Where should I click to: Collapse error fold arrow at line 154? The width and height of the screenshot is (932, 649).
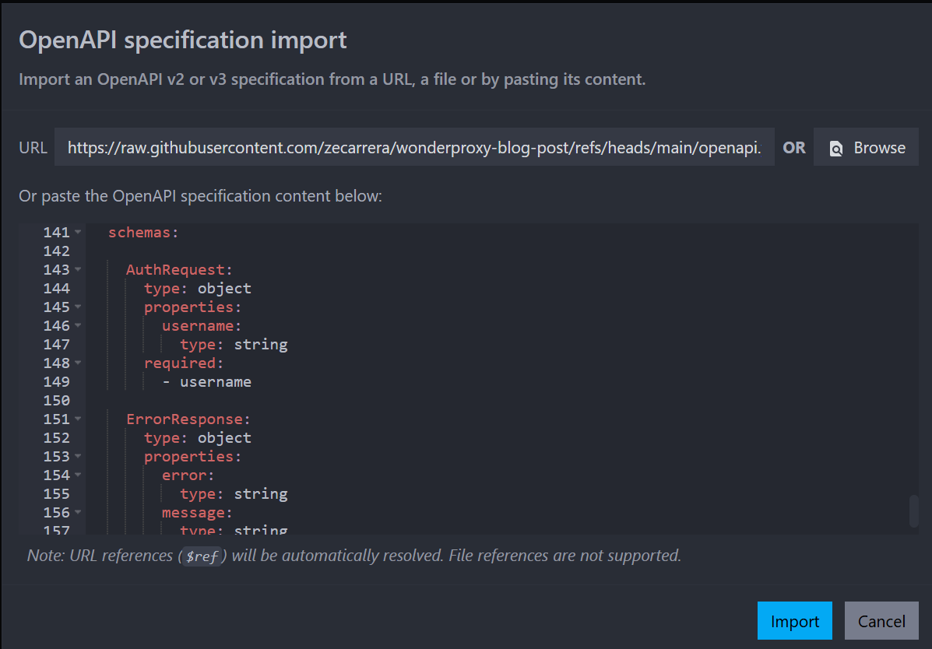coord(78,474)
